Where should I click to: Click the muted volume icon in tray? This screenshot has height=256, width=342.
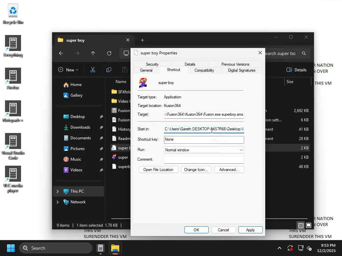(309, 248)
